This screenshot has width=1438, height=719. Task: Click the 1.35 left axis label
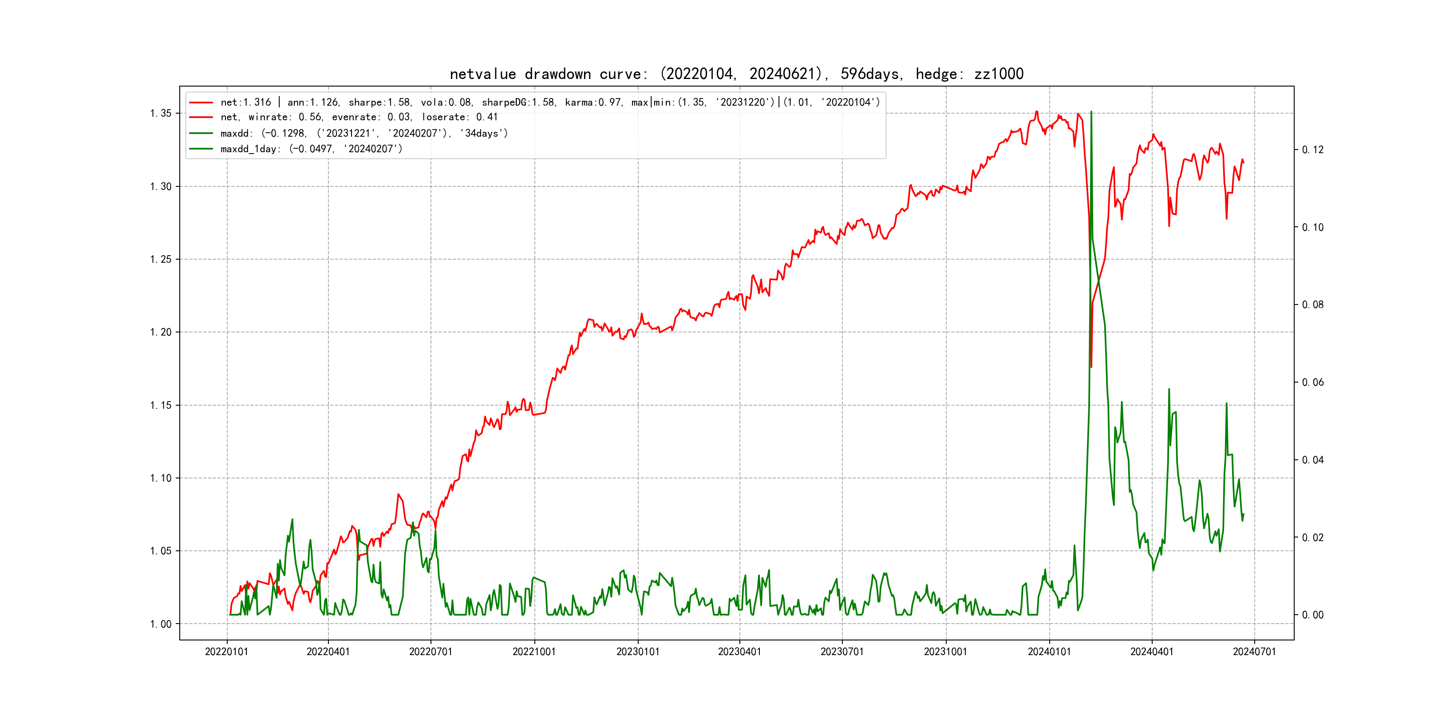[161, 113]
